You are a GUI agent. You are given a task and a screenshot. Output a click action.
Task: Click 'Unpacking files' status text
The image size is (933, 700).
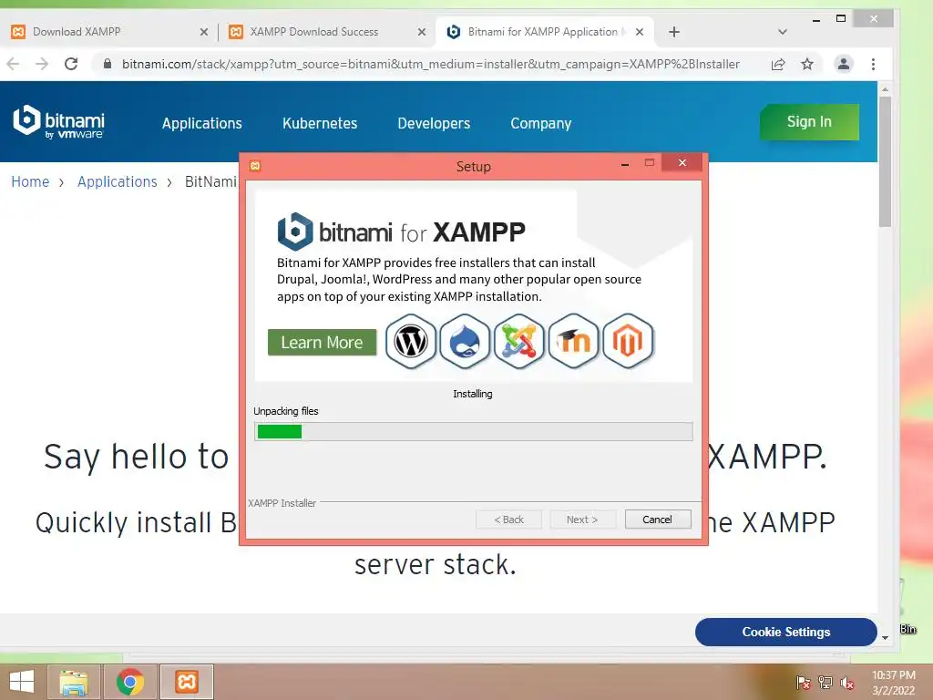point(285,411)
